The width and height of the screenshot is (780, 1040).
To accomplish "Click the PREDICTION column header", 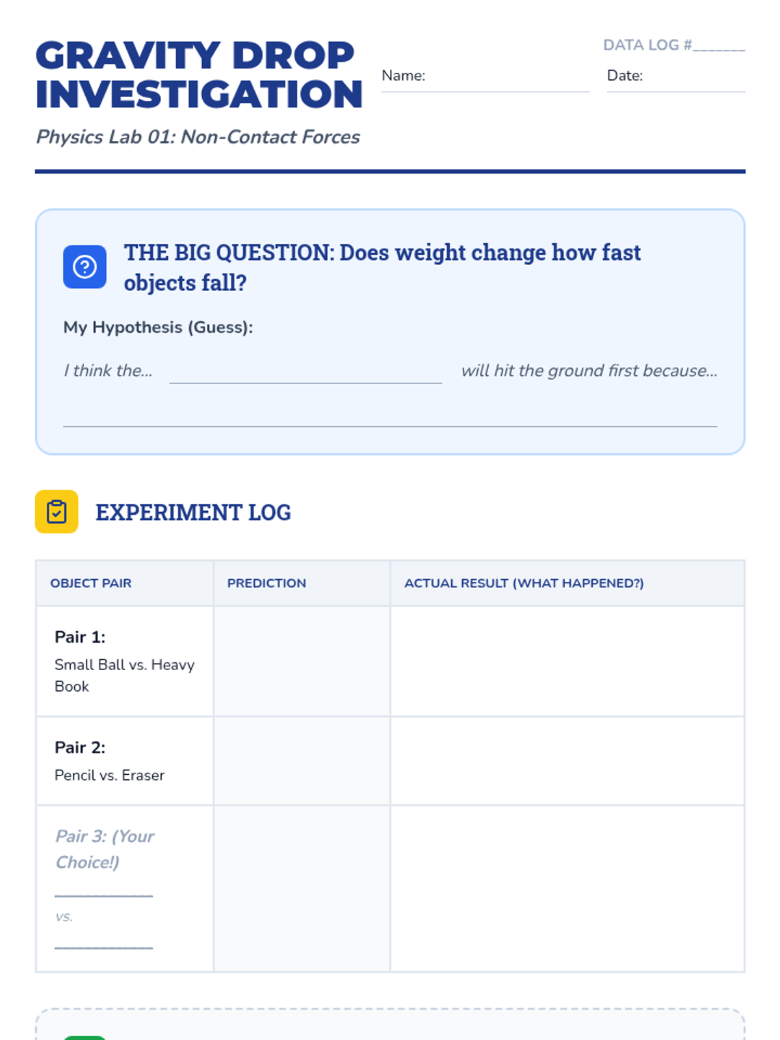I will pyautogui.click(x=266, y=583).
